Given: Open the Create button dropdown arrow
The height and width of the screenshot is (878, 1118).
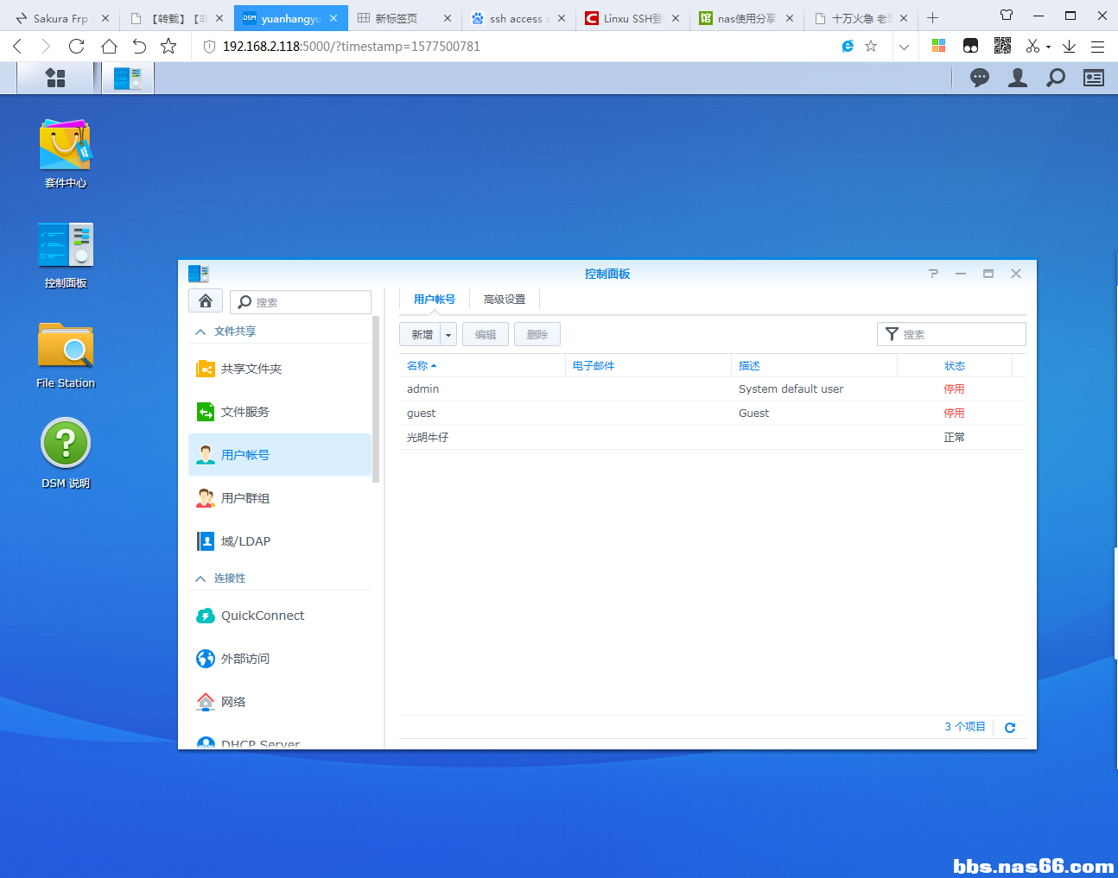Looking at the screenshot, I should pos(448,335).
